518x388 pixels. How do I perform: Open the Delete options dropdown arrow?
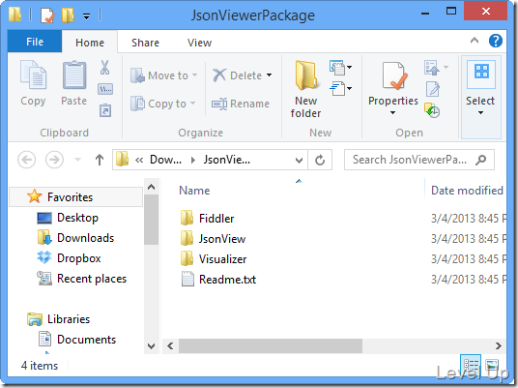(270, 75)
